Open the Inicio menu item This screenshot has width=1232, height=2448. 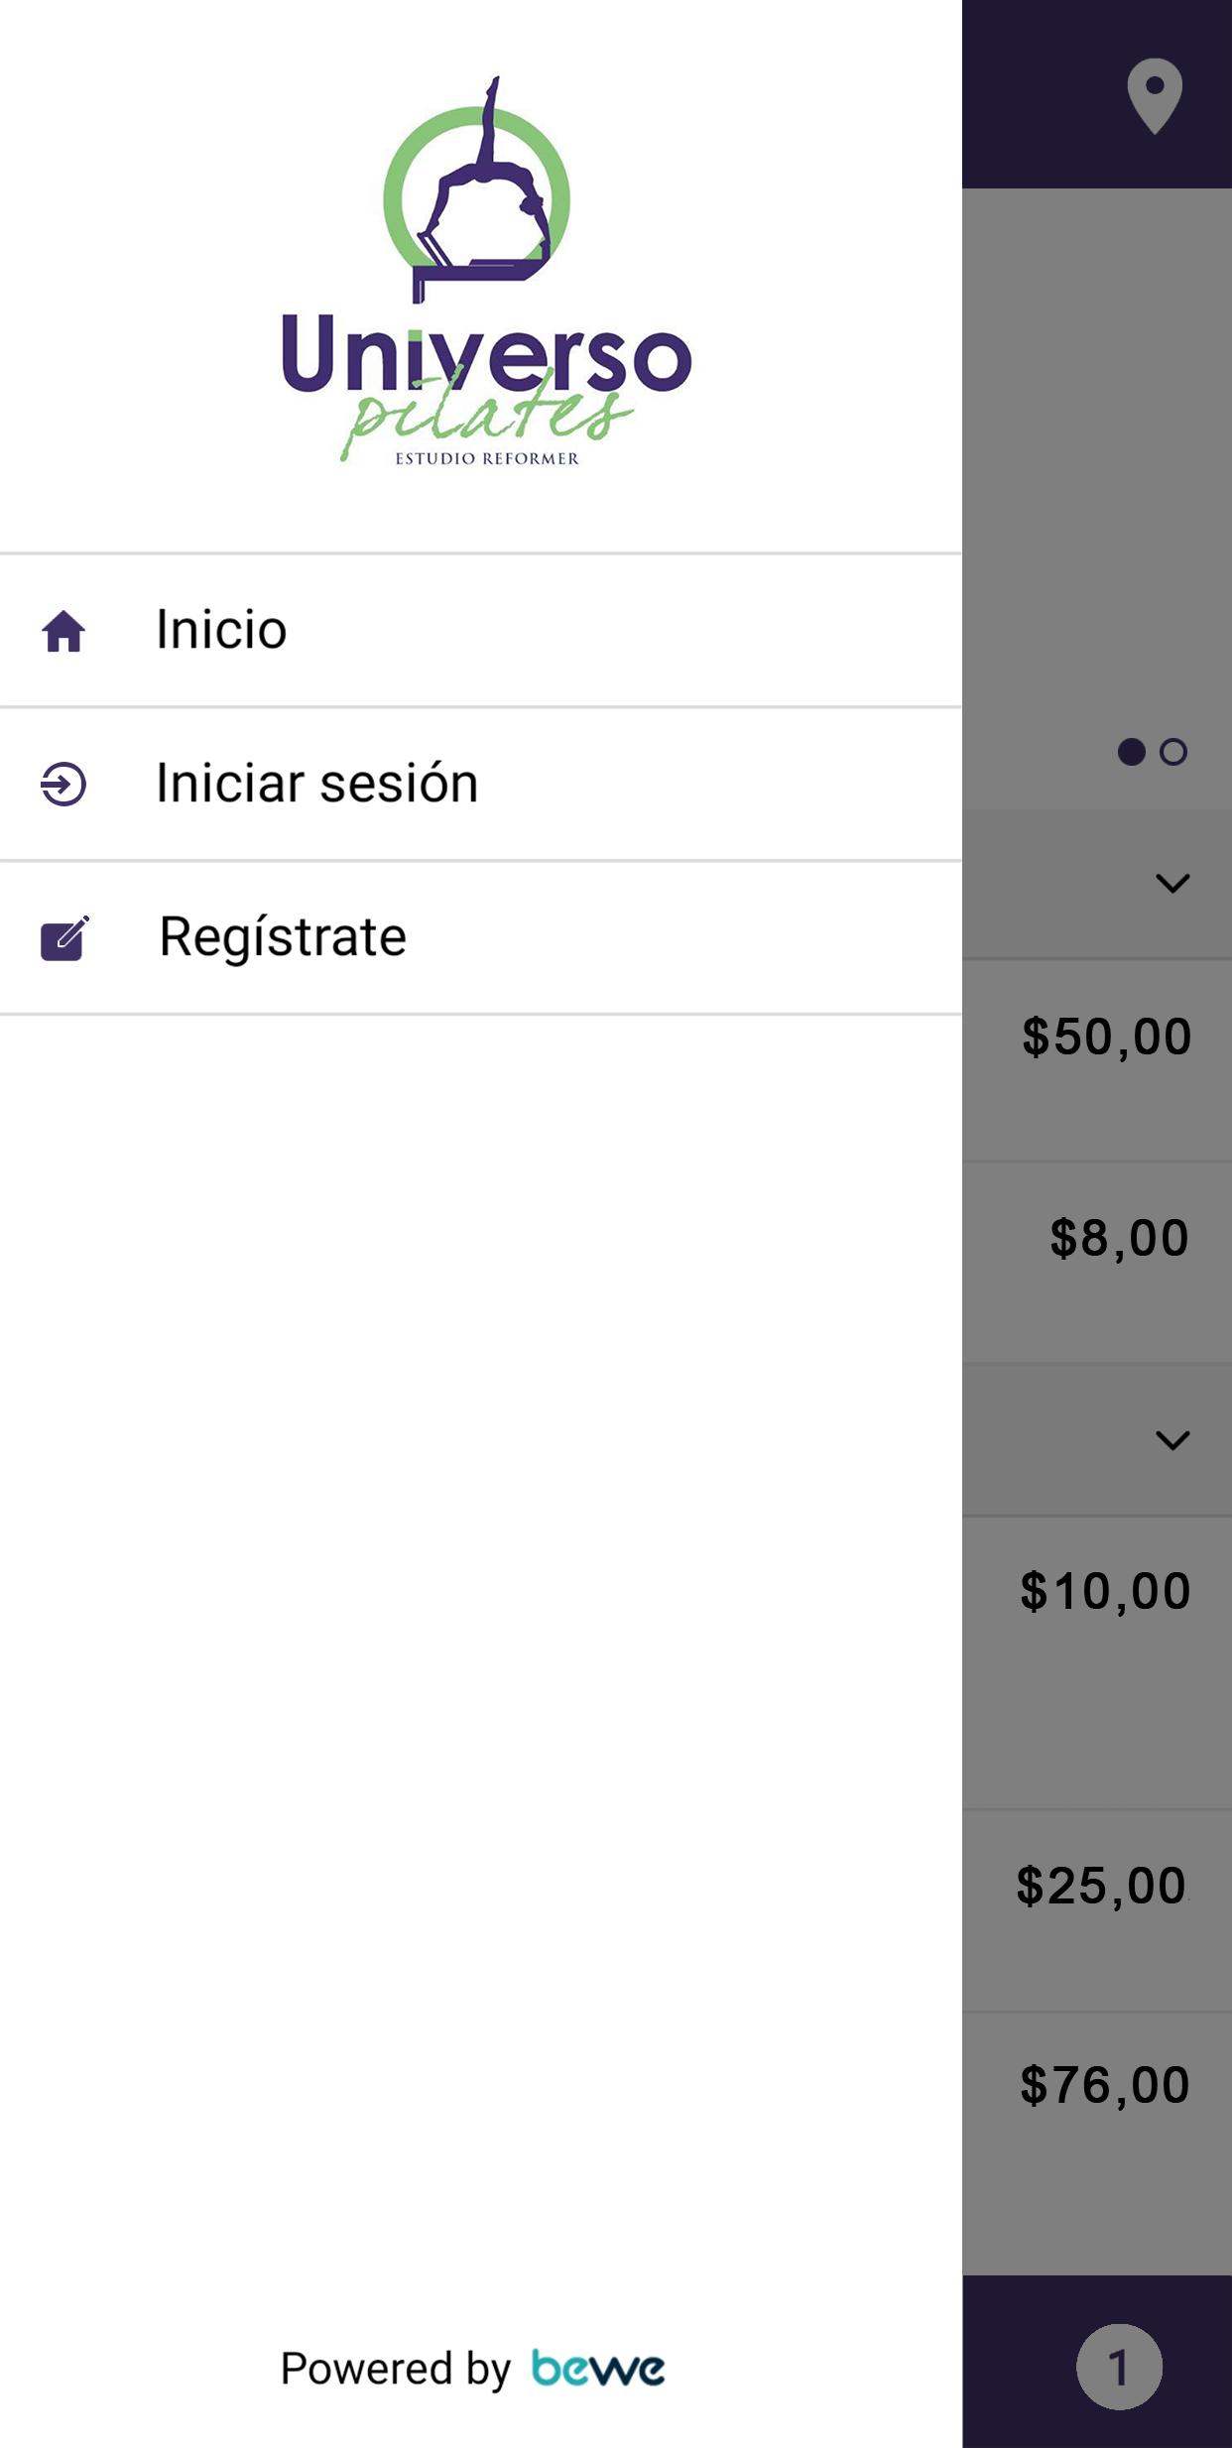481,631
